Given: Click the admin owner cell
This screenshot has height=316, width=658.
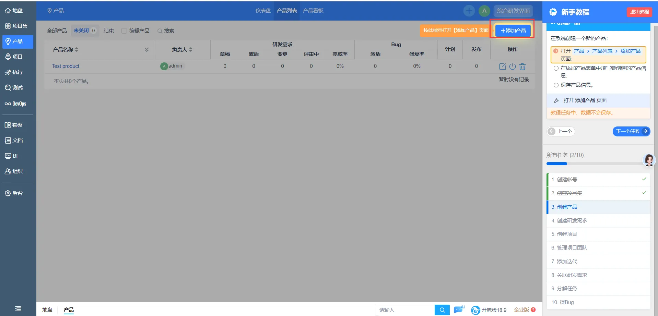Looking at the screenshot, I should (172, 66).
